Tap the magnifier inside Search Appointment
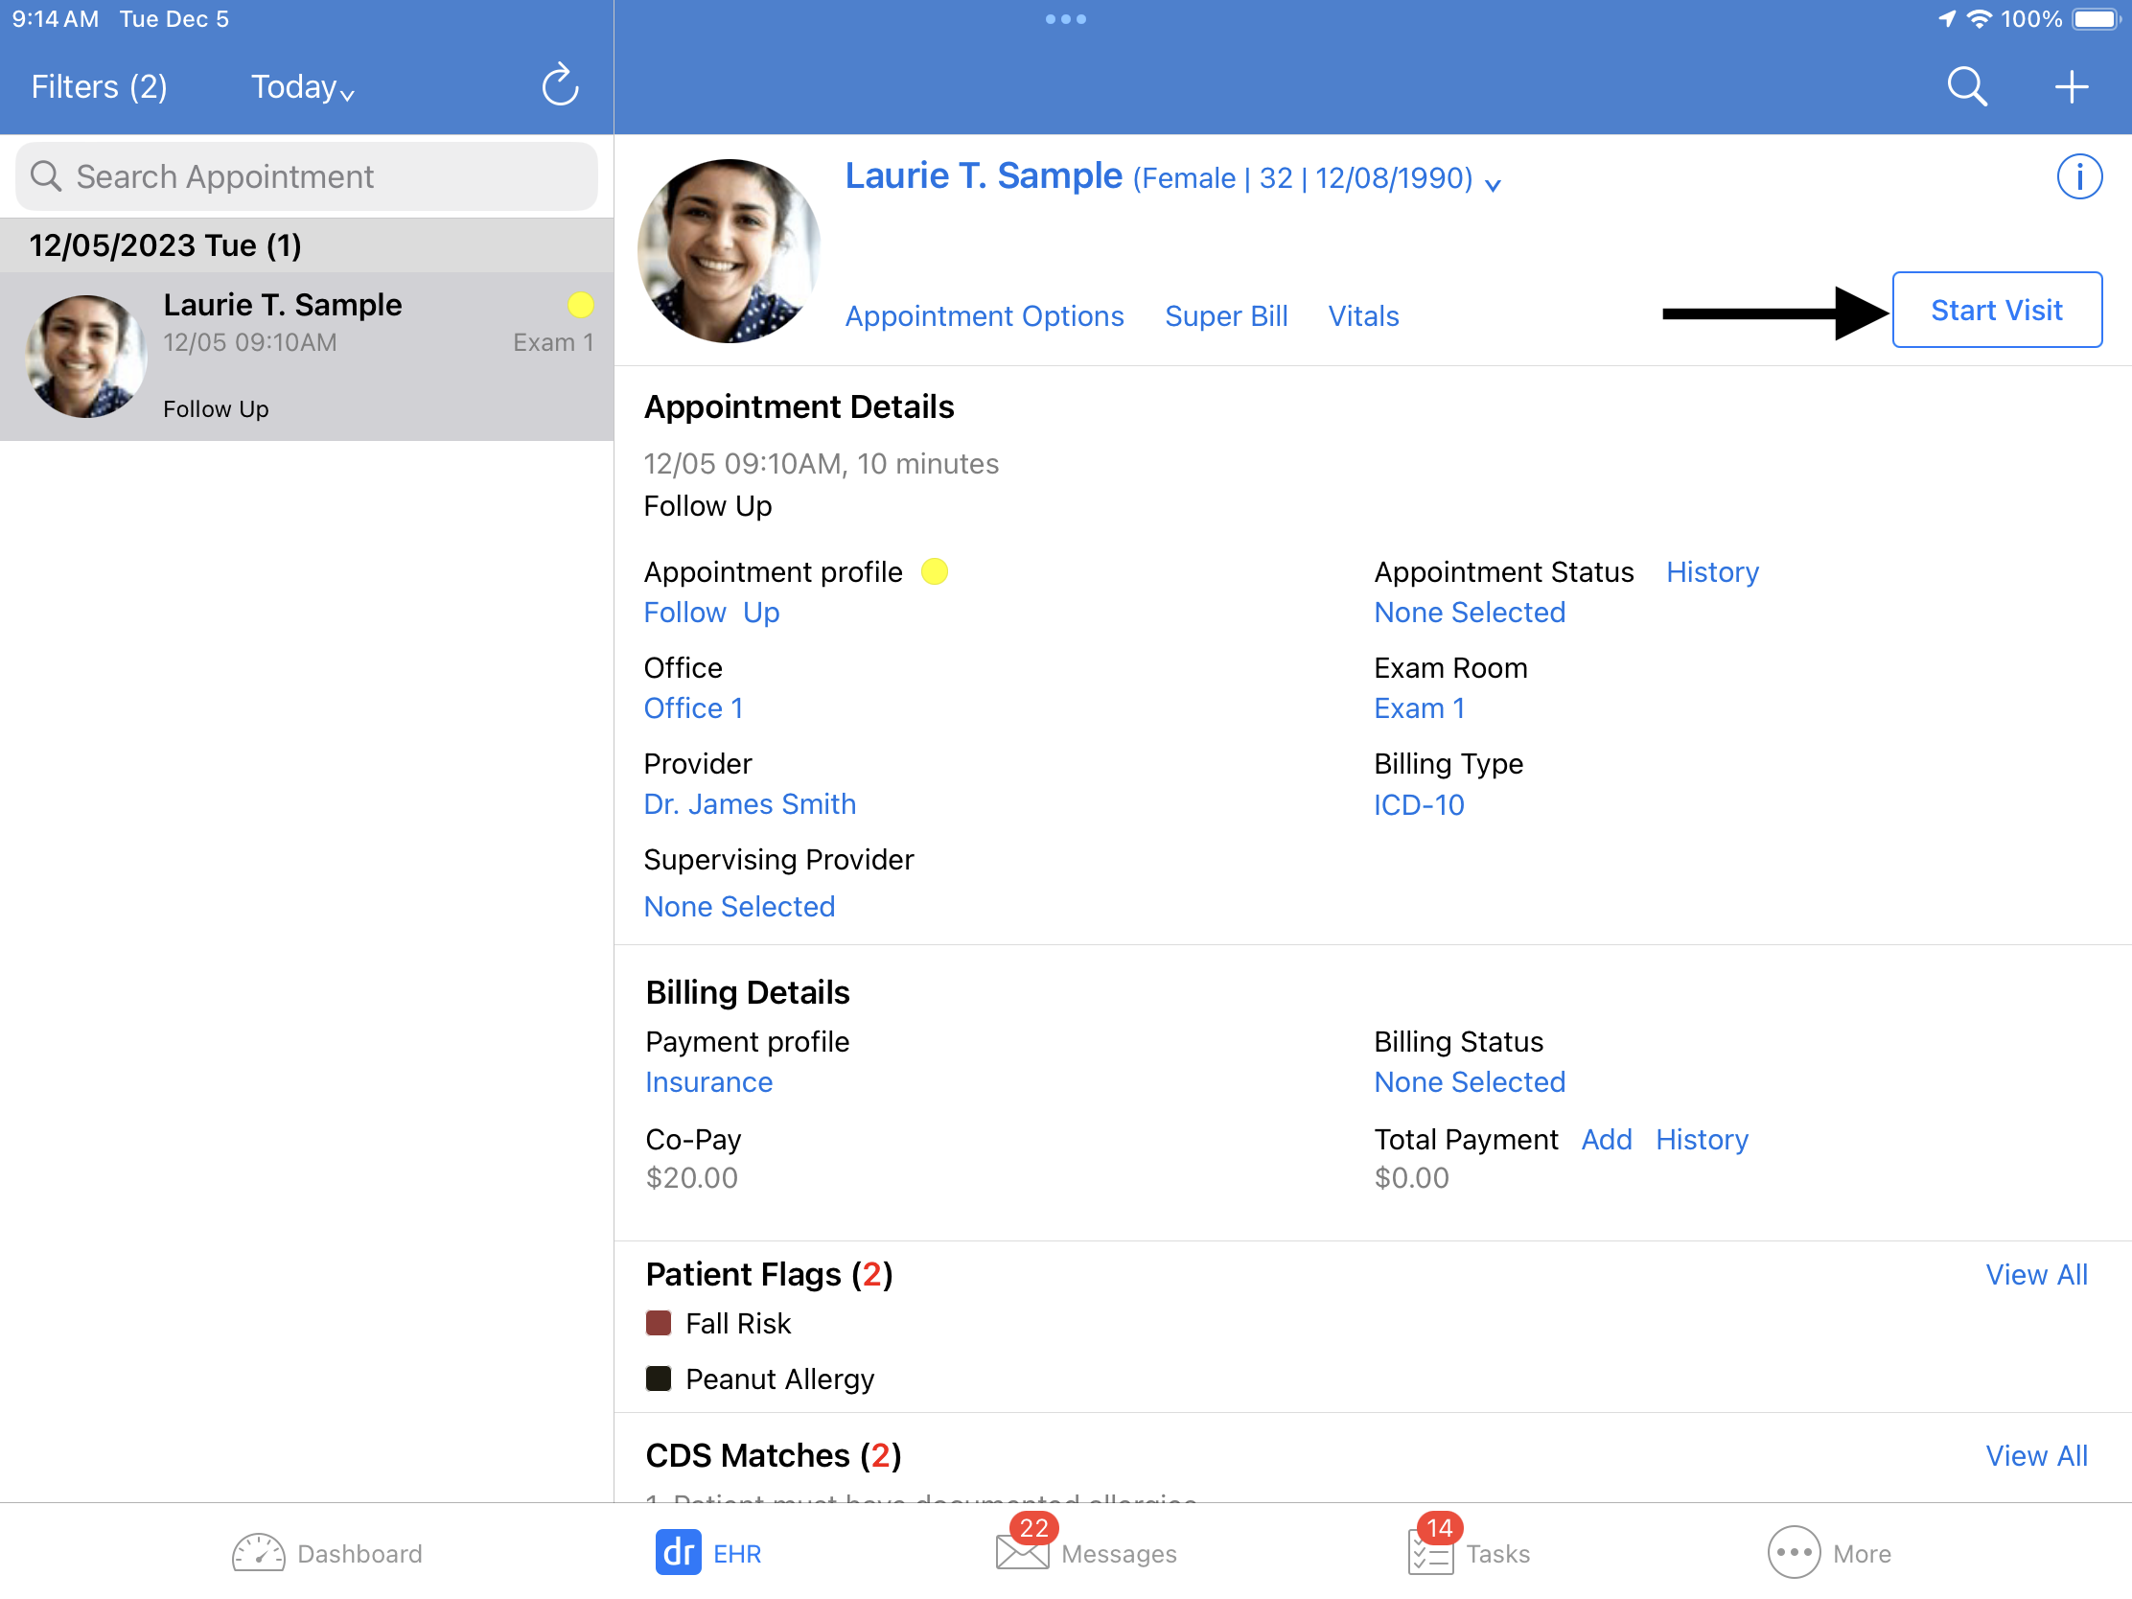The image size is (2132, 1599). pyautogui.click(x=45, y=176)
